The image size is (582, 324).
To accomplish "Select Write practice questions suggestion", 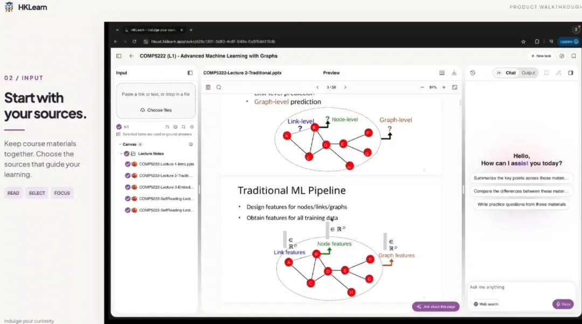I will tap(522, 205).
